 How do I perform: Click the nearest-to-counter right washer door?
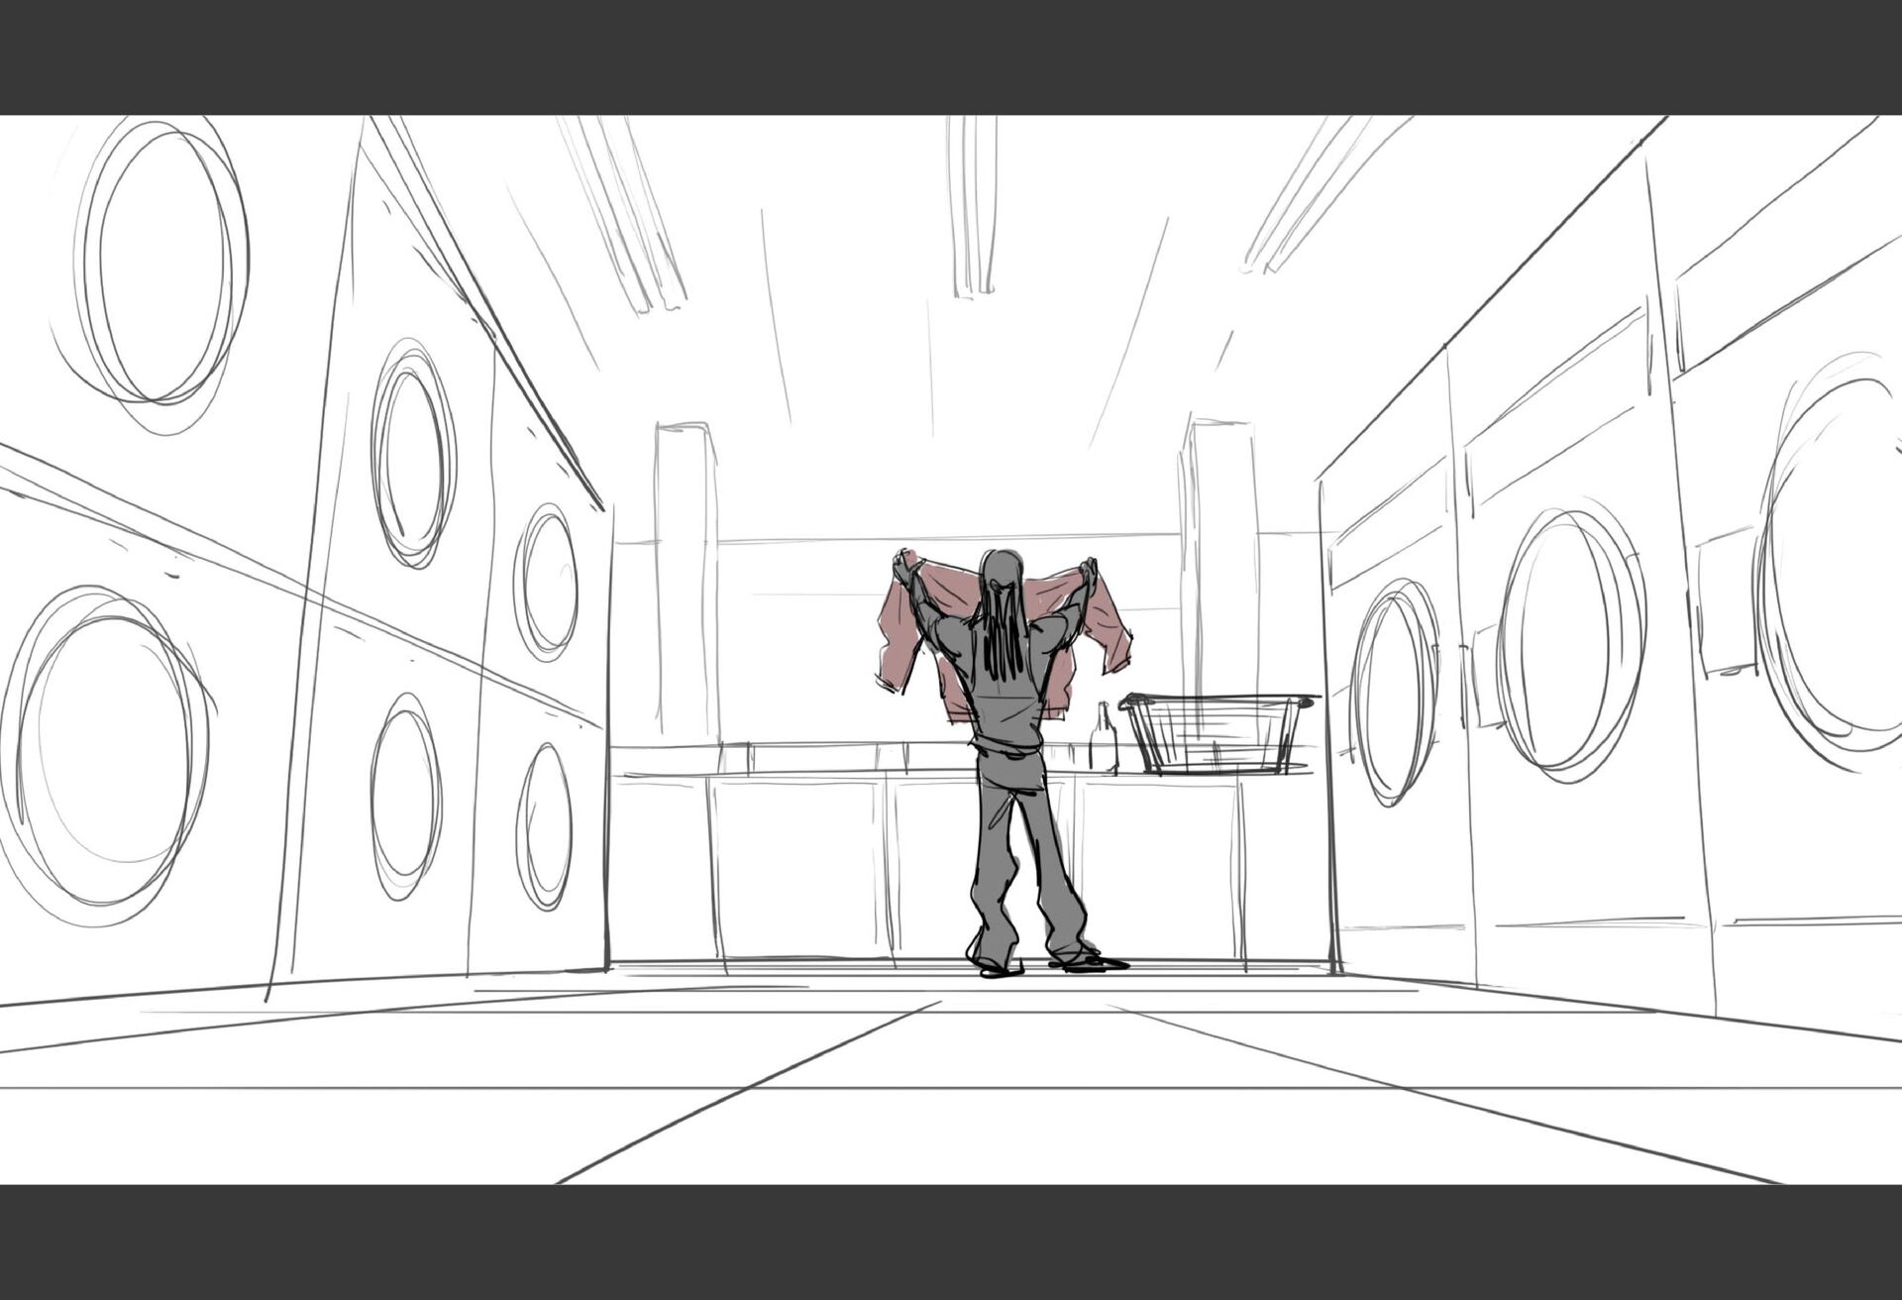coord(1395,692)
